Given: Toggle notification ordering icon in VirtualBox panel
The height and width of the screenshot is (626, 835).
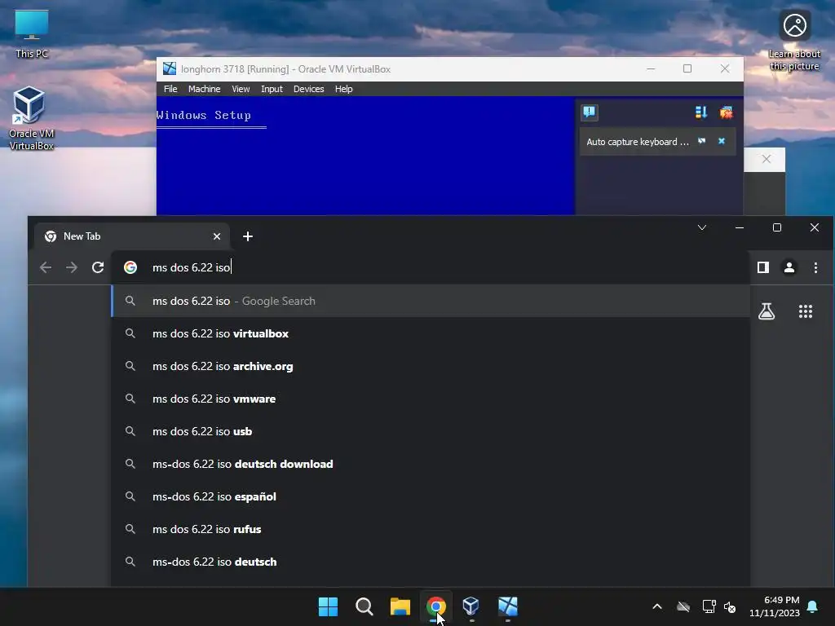Looking at the screenshot, I should coord(700,112).
